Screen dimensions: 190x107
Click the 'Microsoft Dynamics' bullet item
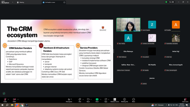point(16,64)
